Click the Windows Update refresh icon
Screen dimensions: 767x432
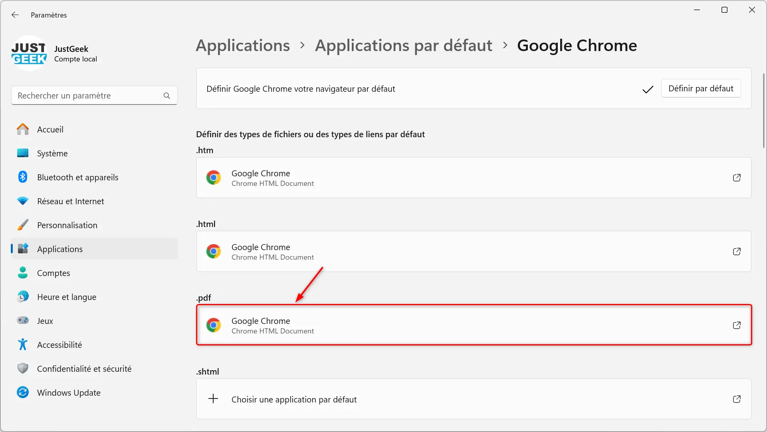tap(23, 393)
